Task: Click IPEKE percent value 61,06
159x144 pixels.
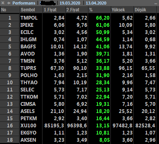Action: pyautogui.click(x=103, y=25)
